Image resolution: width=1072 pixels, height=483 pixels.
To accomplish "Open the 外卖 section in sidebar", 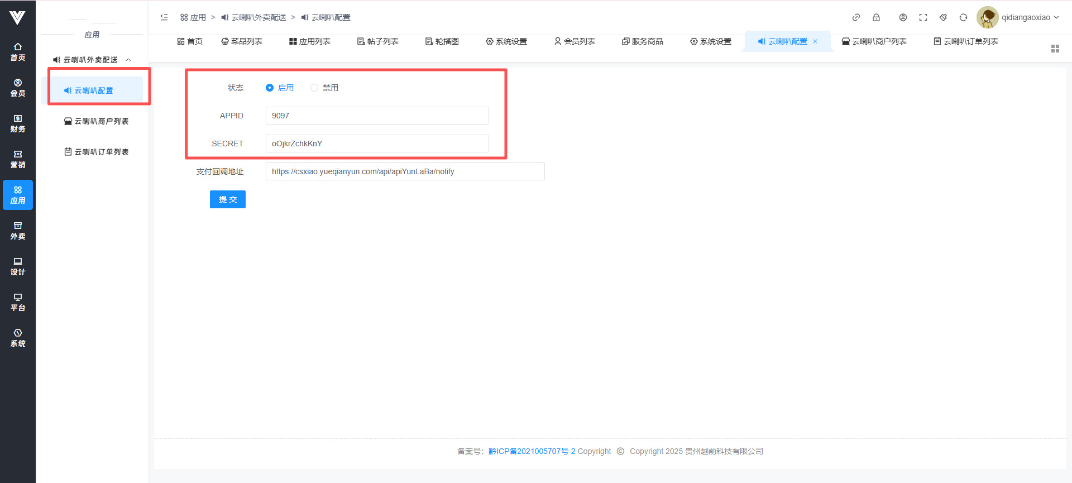I will click(18, 231).
